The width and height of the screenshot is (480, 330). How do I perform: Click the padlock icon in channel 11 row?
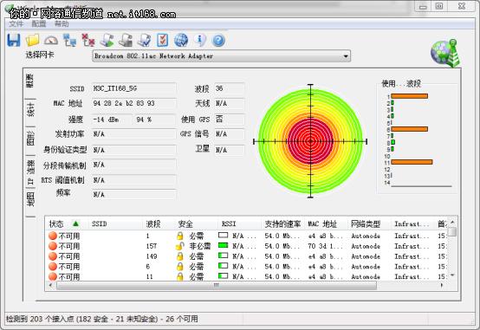(x=180, y=276)
